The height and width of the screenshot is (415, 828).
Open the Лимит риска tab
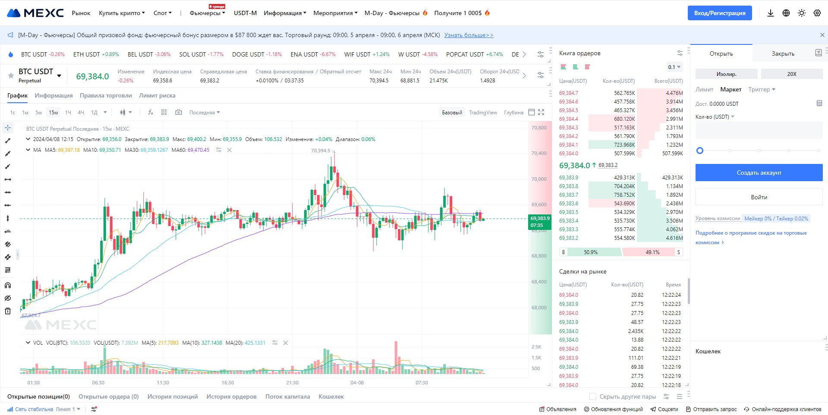pyautogui.click(x=157, y=95)
